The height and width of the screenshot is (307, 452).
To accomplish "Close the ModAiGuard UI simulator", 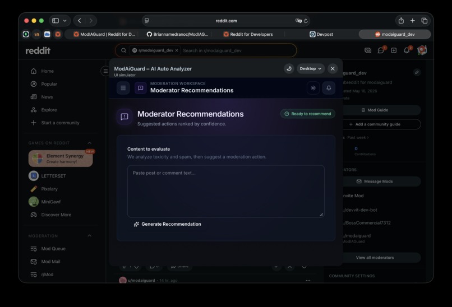I will [333, 68].
